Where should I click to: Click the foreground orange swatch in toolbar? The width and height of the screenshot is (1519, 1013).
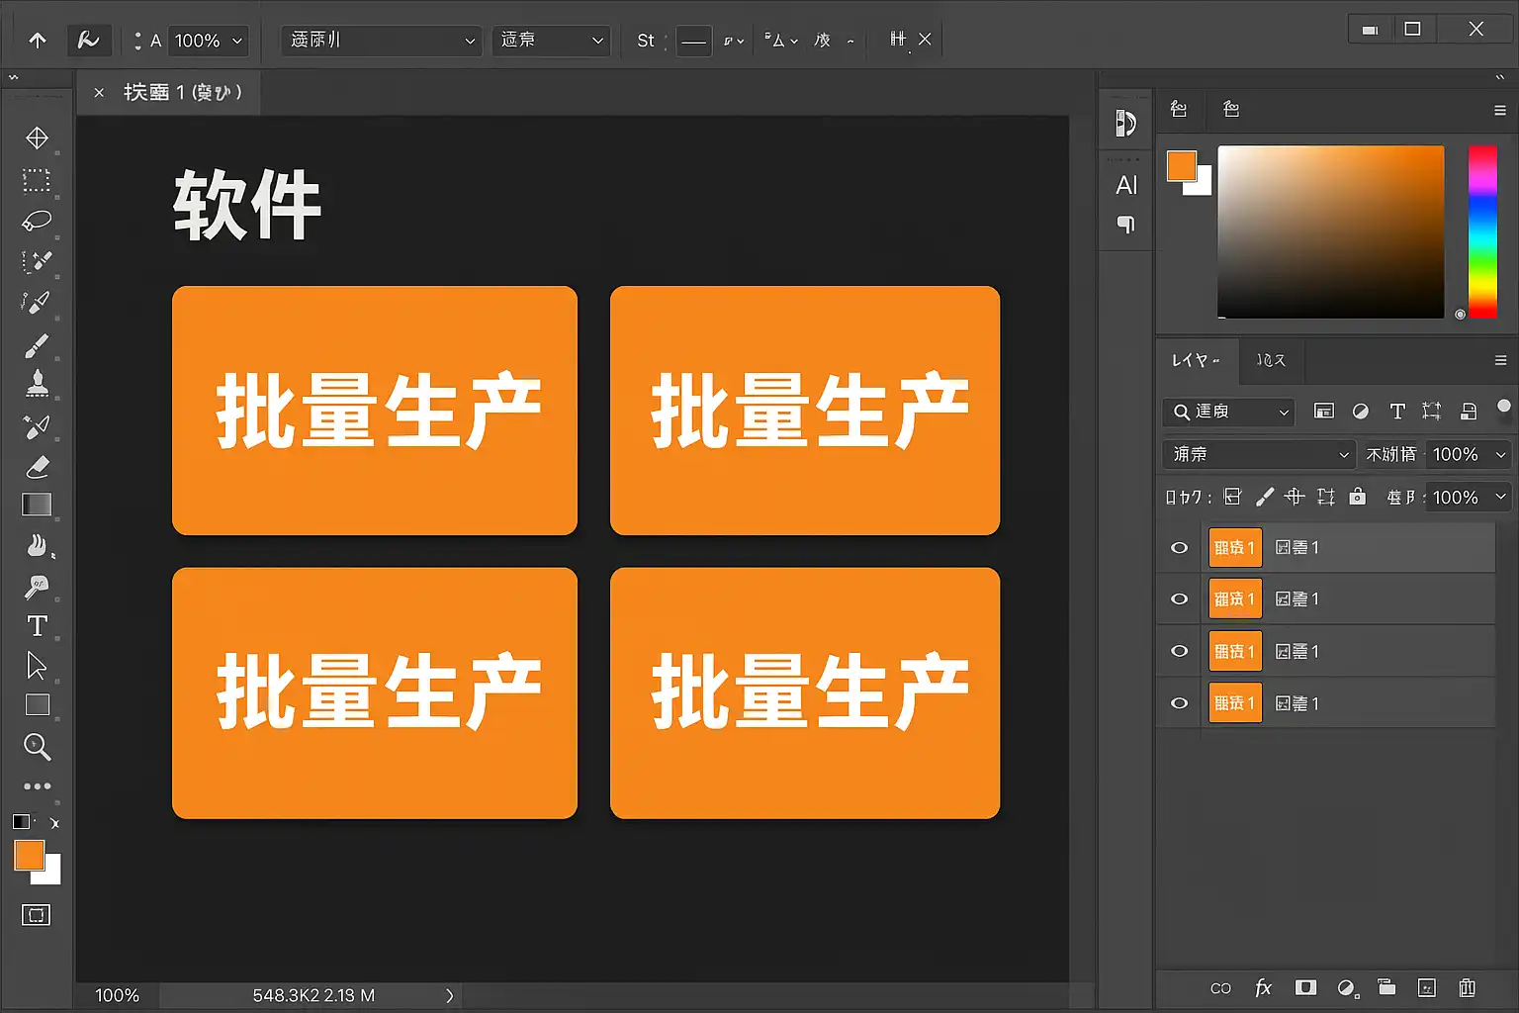coord(29,855)
